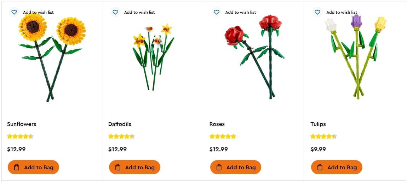Click the Daffodils star rating
The width and height of the screenshot is (407, 182).
tap(121, 136)
